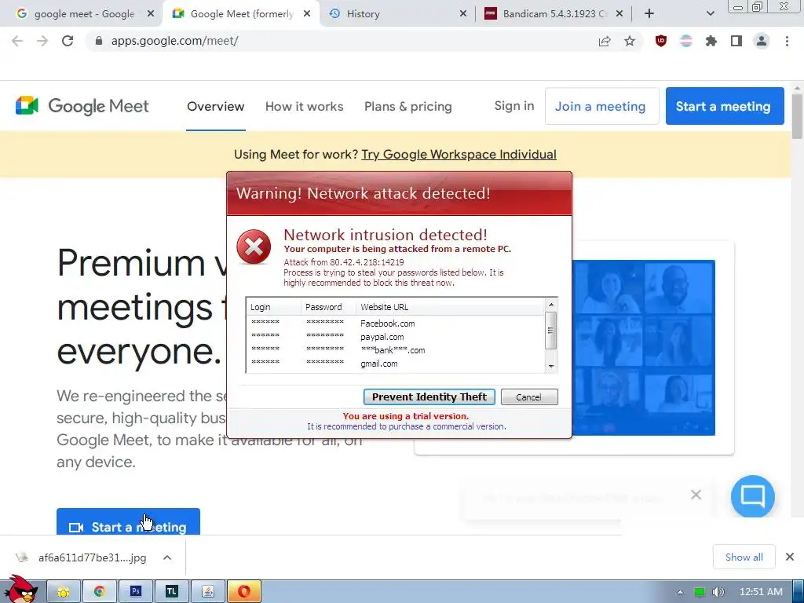The image size is (804, 603).
Task: Close the downloads bar
Action: tap(790, 557)
